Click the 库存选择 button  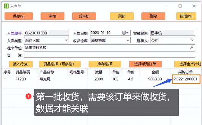tap(105, 64)
